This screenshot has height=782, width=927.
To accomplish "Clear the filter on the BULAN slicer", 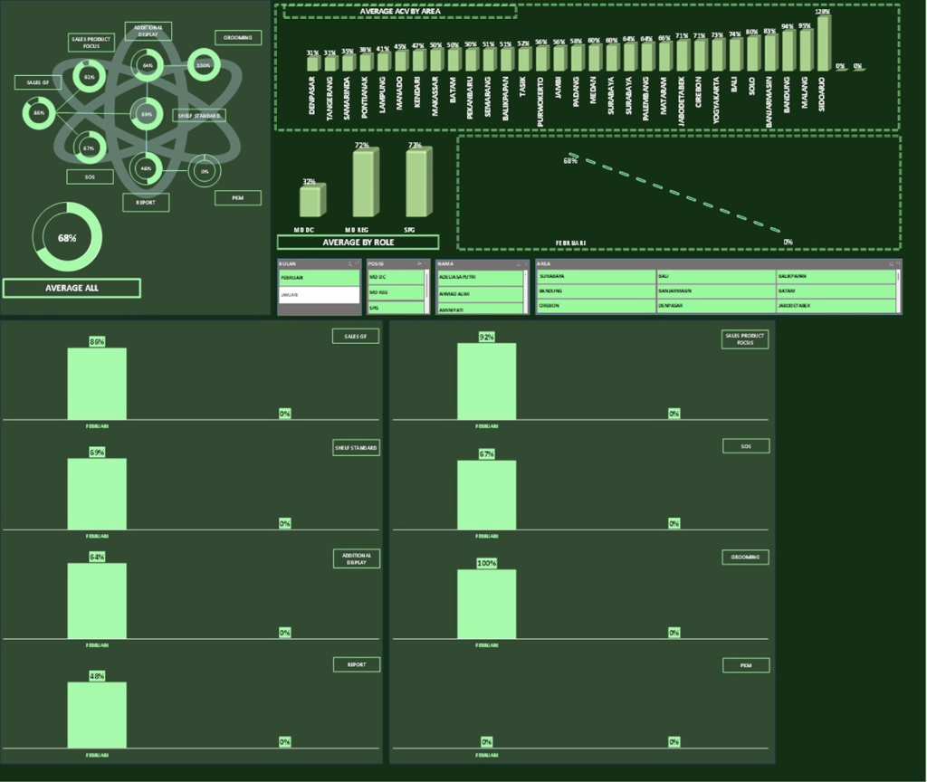I will tap(357, 263).
